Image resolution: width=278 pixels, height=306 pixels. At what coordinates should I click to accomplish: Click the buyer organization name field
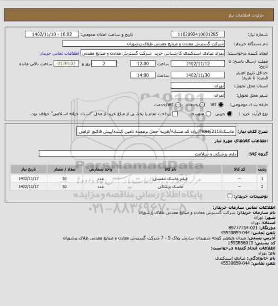(x=143, y=44)
